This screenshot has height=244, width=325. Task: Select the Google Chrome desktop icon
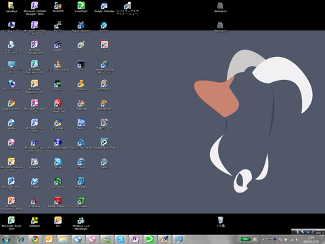coord(12,105)
